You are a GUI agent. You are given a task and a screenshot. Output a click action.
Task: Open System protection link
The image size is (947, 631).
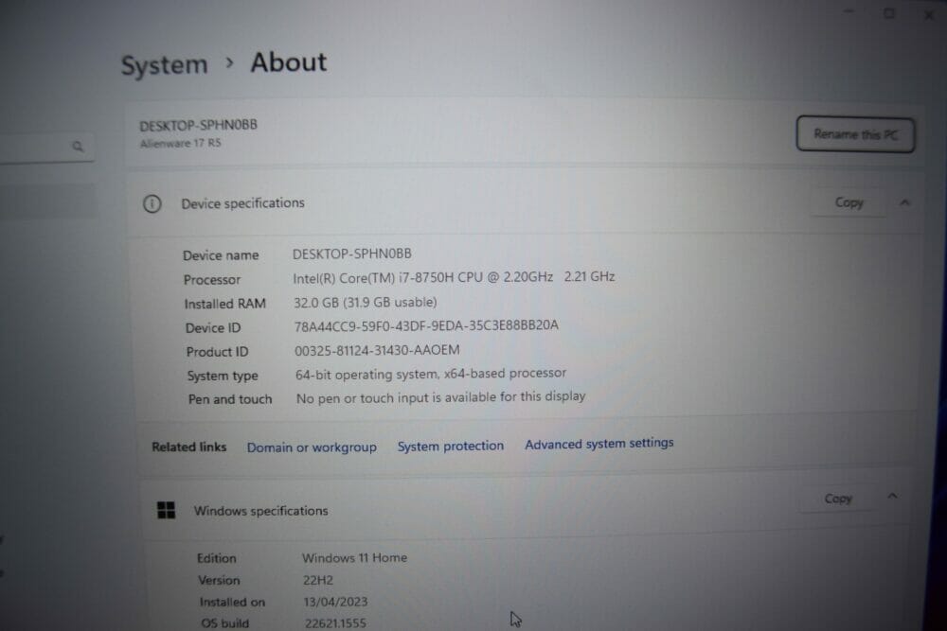coord(451,446)
